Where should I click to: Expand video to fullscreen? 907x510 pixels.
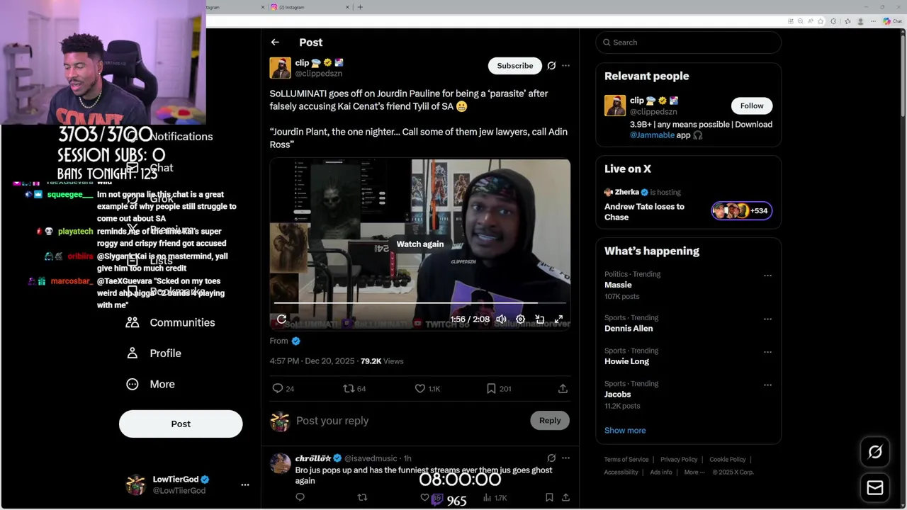click(x=558, y=319)
